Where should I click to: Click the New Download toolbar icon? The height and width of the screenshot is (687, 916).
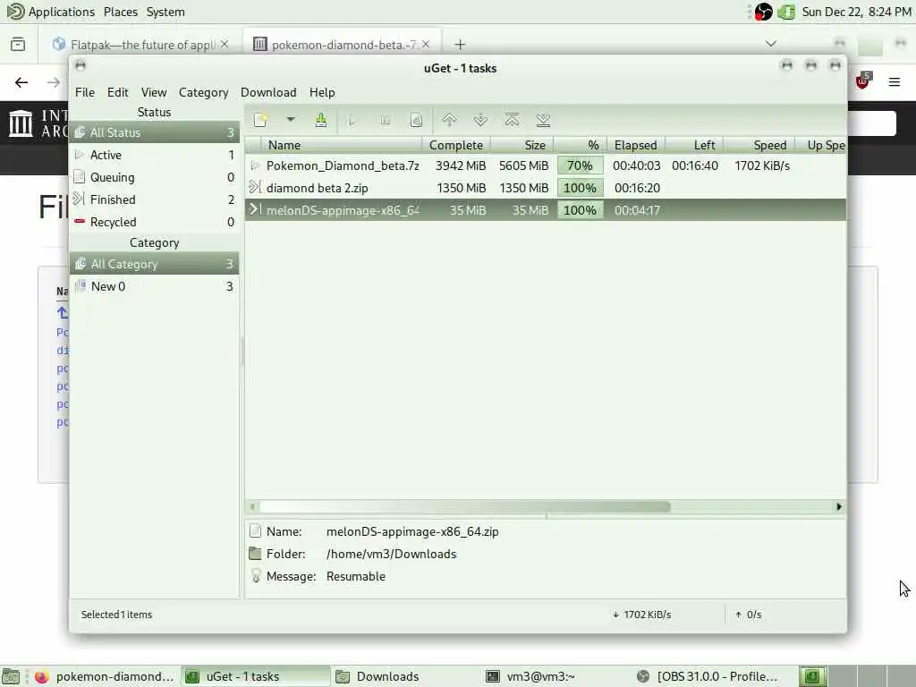click(260, 121)
